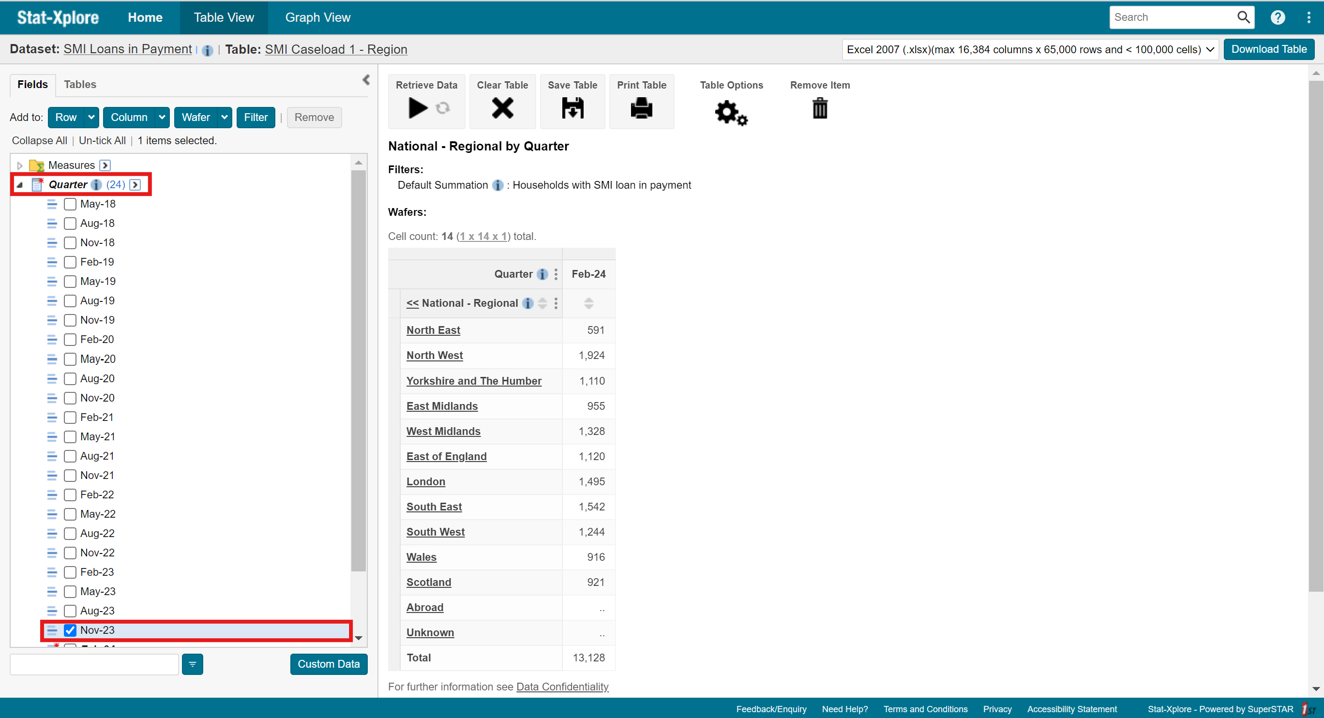Open the help question mark icon

[x=1278, y=17]
